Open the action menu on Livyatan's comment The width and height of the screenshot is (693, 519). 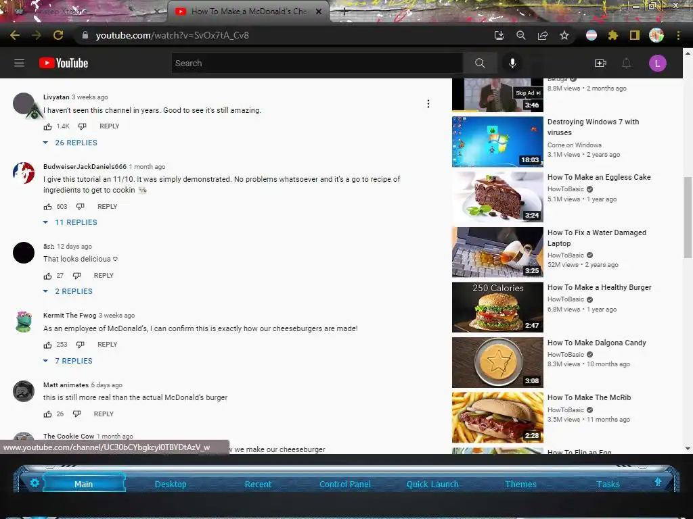[428, 103]
